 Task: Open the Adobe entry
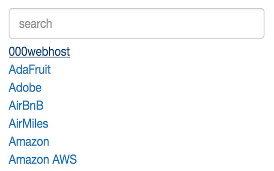tap(25, 88)
